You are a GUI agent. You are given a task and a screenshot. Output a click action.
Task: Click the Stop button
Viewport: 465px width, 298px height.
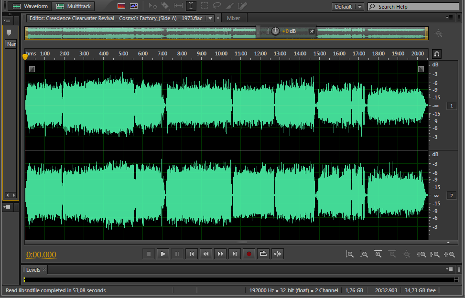(149, 254)
